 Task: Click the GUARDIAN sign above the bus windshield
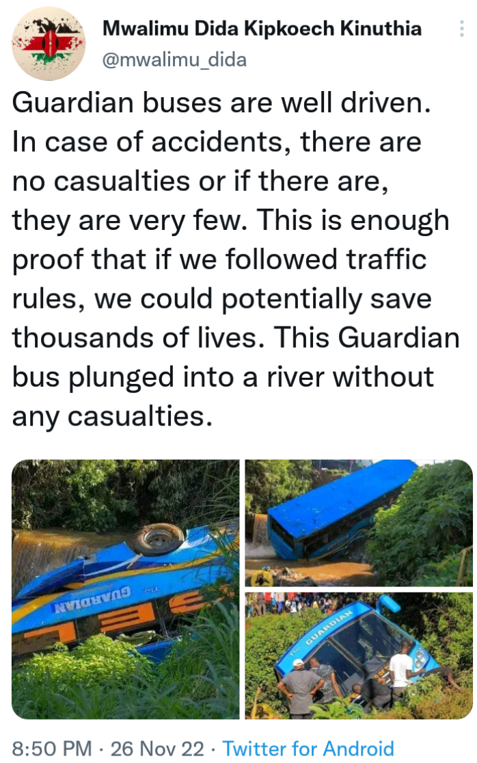click(328, 628)
